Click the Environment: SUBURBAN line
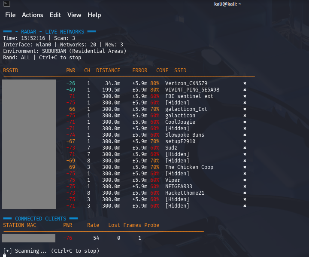Viewport: 309px width, 257px height. (x=64, y=51)
